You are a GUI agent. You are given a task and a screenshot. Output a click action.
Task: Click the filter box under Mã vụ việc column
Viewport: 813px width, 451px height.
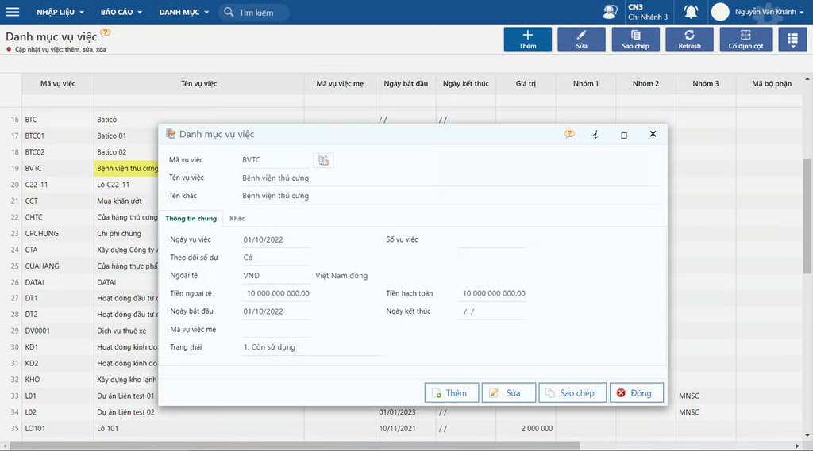click(x=57, y=101)
